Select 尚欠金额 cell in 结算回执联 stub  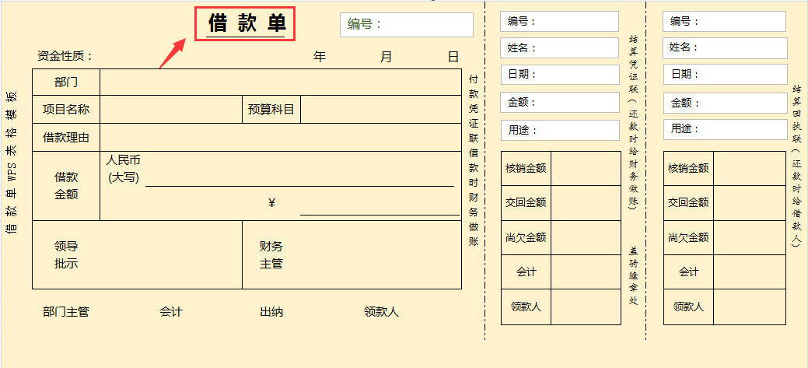point(688,237)
